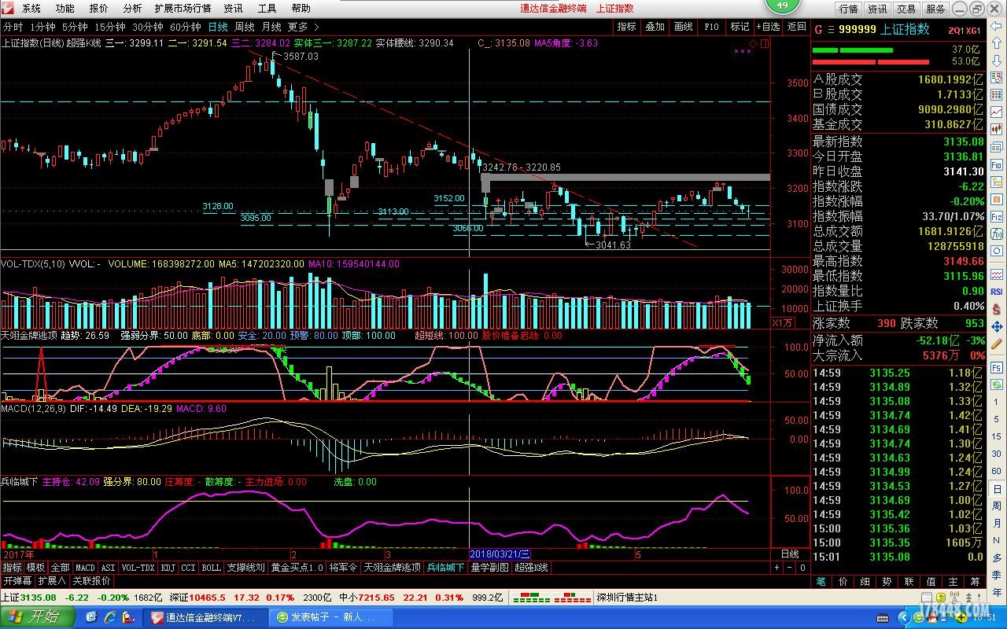Image resolution: width=1007 pixels, height=629 pixels.
Task: Open the 关联报价 tab
Action: pos(92,581)
